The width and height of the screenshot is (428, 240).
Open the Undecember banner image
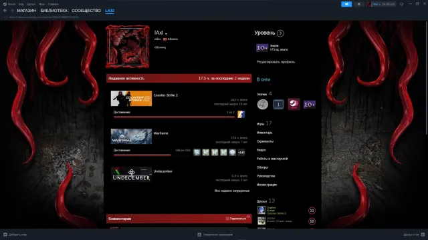[131, 175]
